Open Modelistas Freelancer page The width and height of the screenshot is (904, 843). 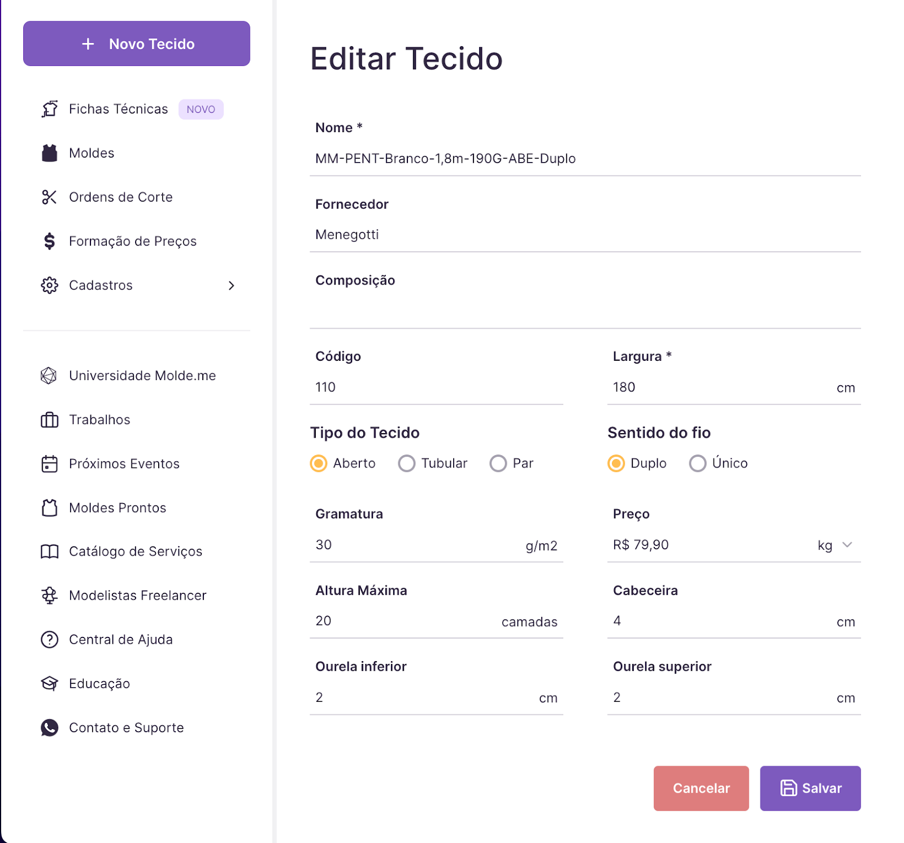(137, 596)
